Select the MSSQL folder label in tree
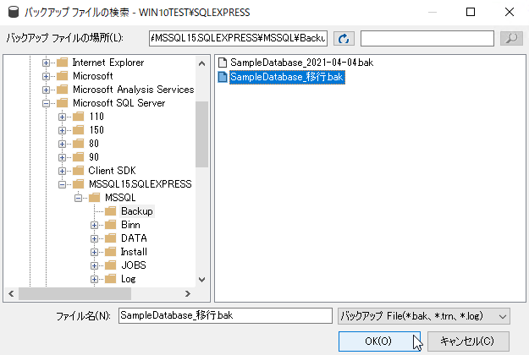This screenshot has height=355, width=529. pyautogui.click(x=120, y=198)
